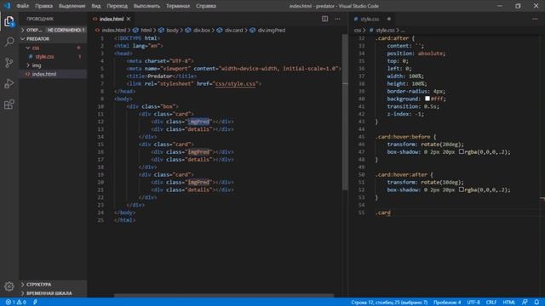Expand the open editors section
Screen dimensions: 545x306
pos(53,31)
